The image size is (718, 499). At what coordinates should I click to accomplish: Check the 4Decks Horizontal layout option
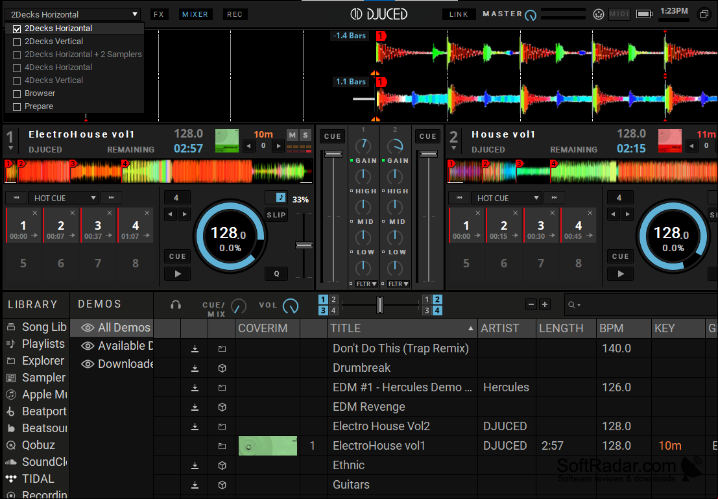[17, 68]
